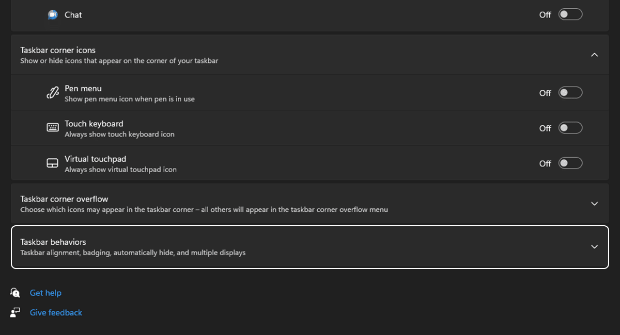Collapse the Taskbar corner icons chevron

click(594, 55)
